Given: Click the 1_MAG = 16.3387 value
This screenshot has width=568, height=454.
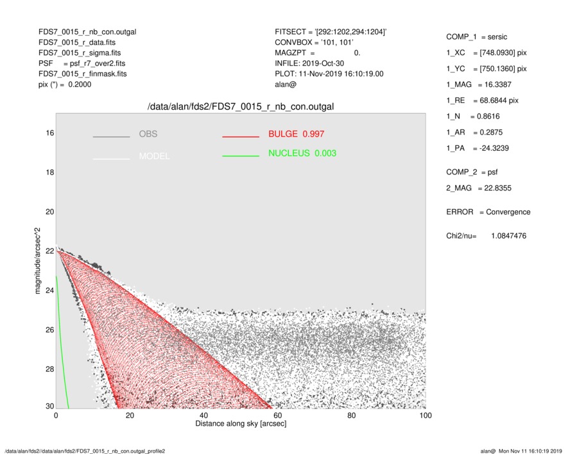Looking at the screenshot, I should pos(479,85).
